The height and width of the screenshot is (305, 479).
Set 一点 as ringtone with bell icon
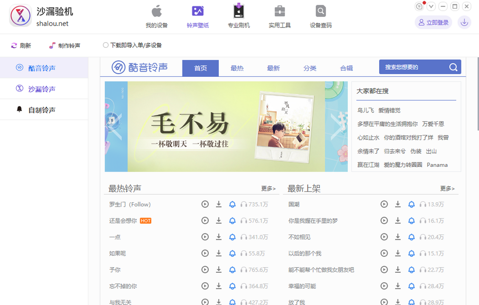[232, 237]
